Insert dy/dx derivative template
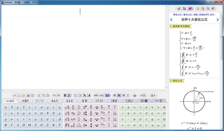This screenshot has height=131, width=224. point(79,107)
